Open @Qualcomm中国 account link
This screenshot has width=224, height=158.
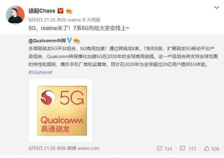[47, 41]
